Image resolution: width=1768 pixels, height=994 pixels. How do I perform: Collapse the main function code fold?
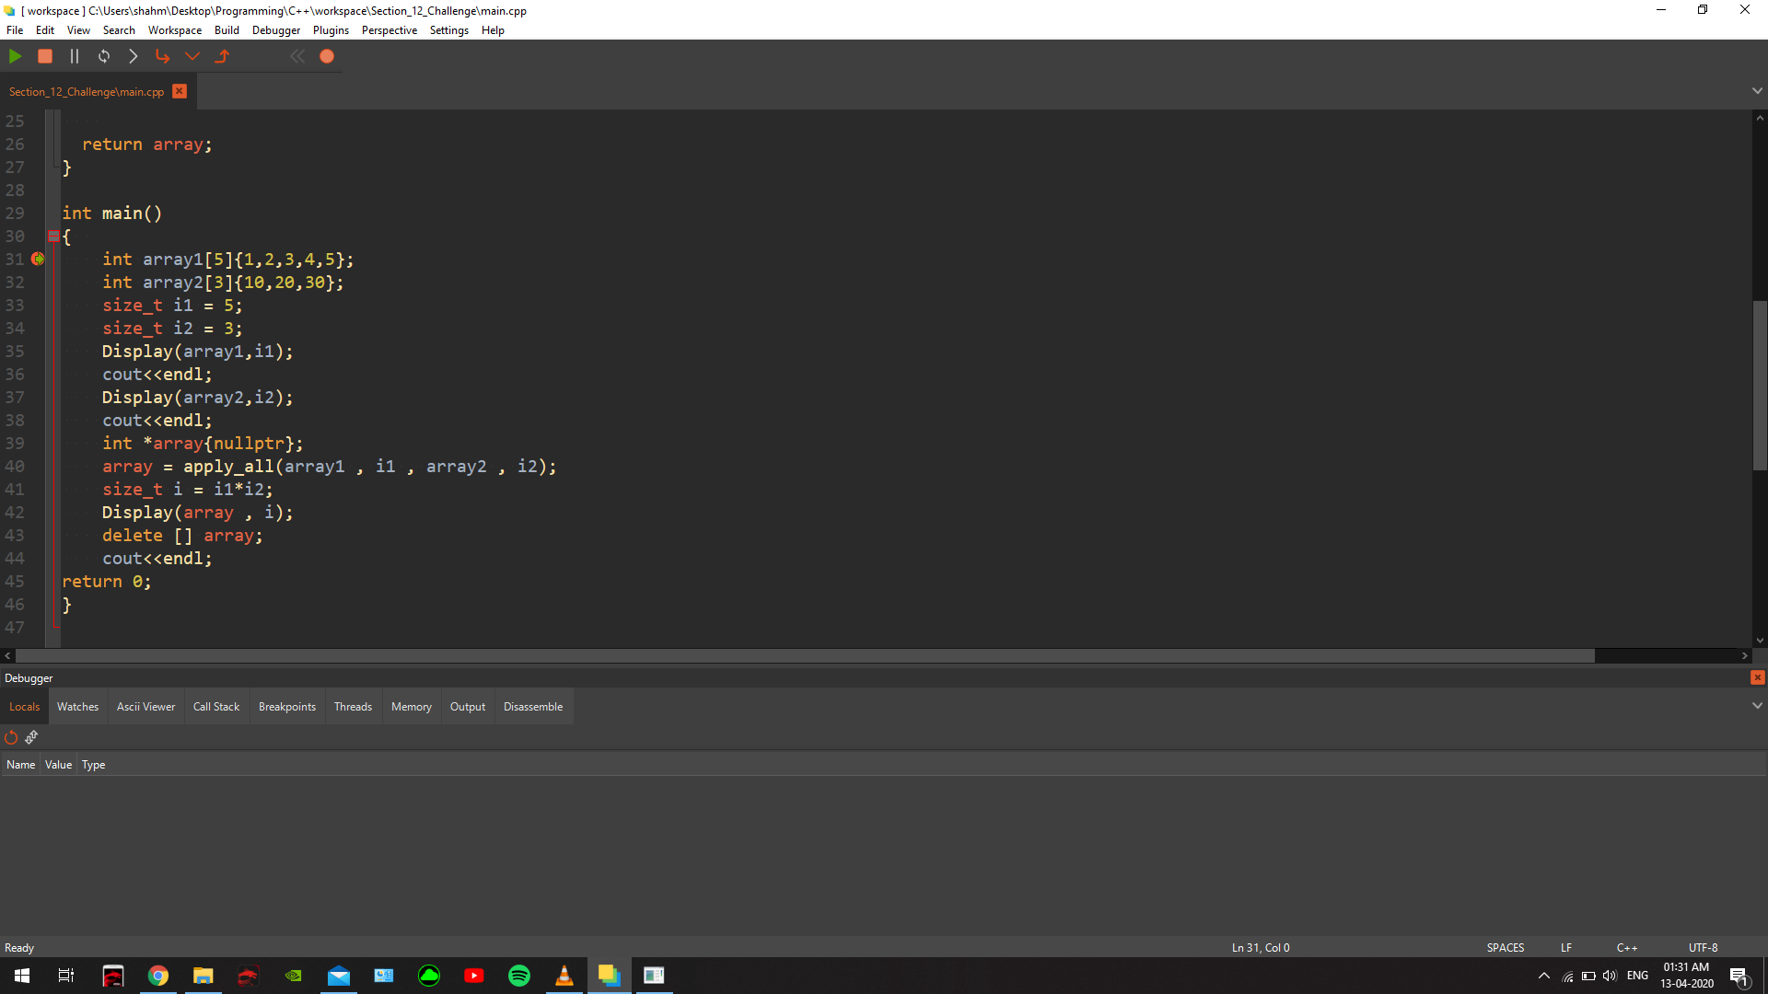[53, 237]
